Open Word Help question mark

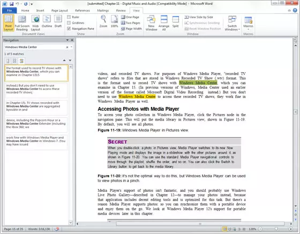[295, 10]
